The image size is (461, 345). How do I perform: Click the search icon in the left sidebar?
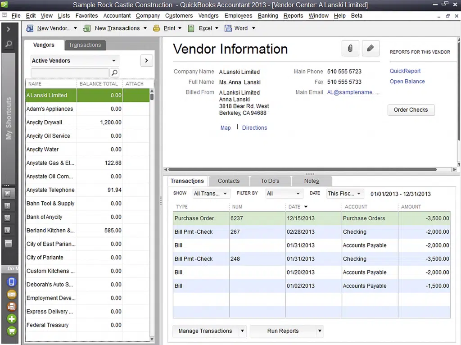(x=9, y=44)
